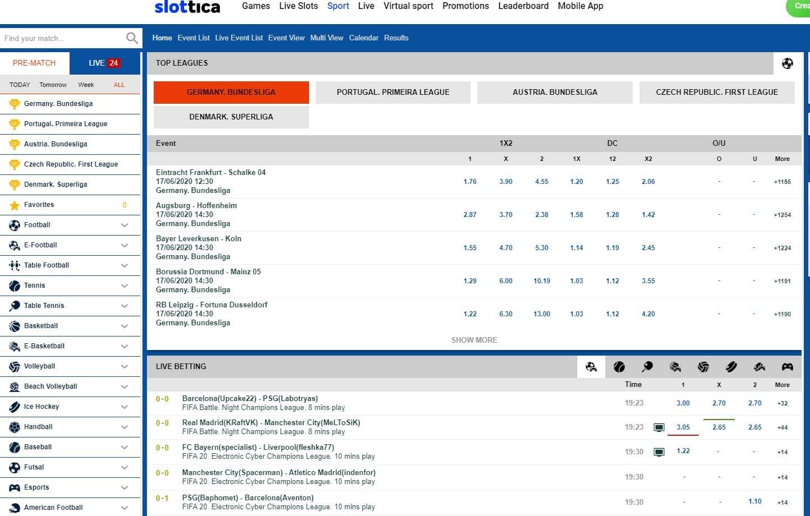Screen dimensions: 810x516
Task: Expand the Basketball category chevron
Action: (x=125, y=326)
